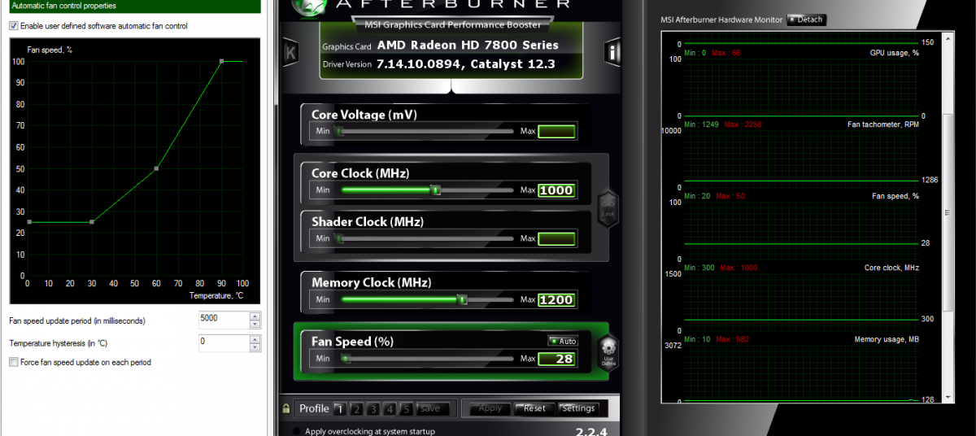
Task: Click the Core Clock slider handle
Action: tap(436, 190)
